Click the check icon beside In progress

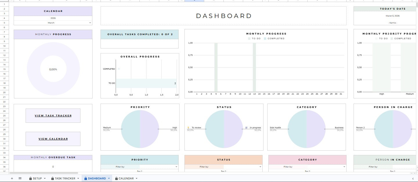point(246,128)
